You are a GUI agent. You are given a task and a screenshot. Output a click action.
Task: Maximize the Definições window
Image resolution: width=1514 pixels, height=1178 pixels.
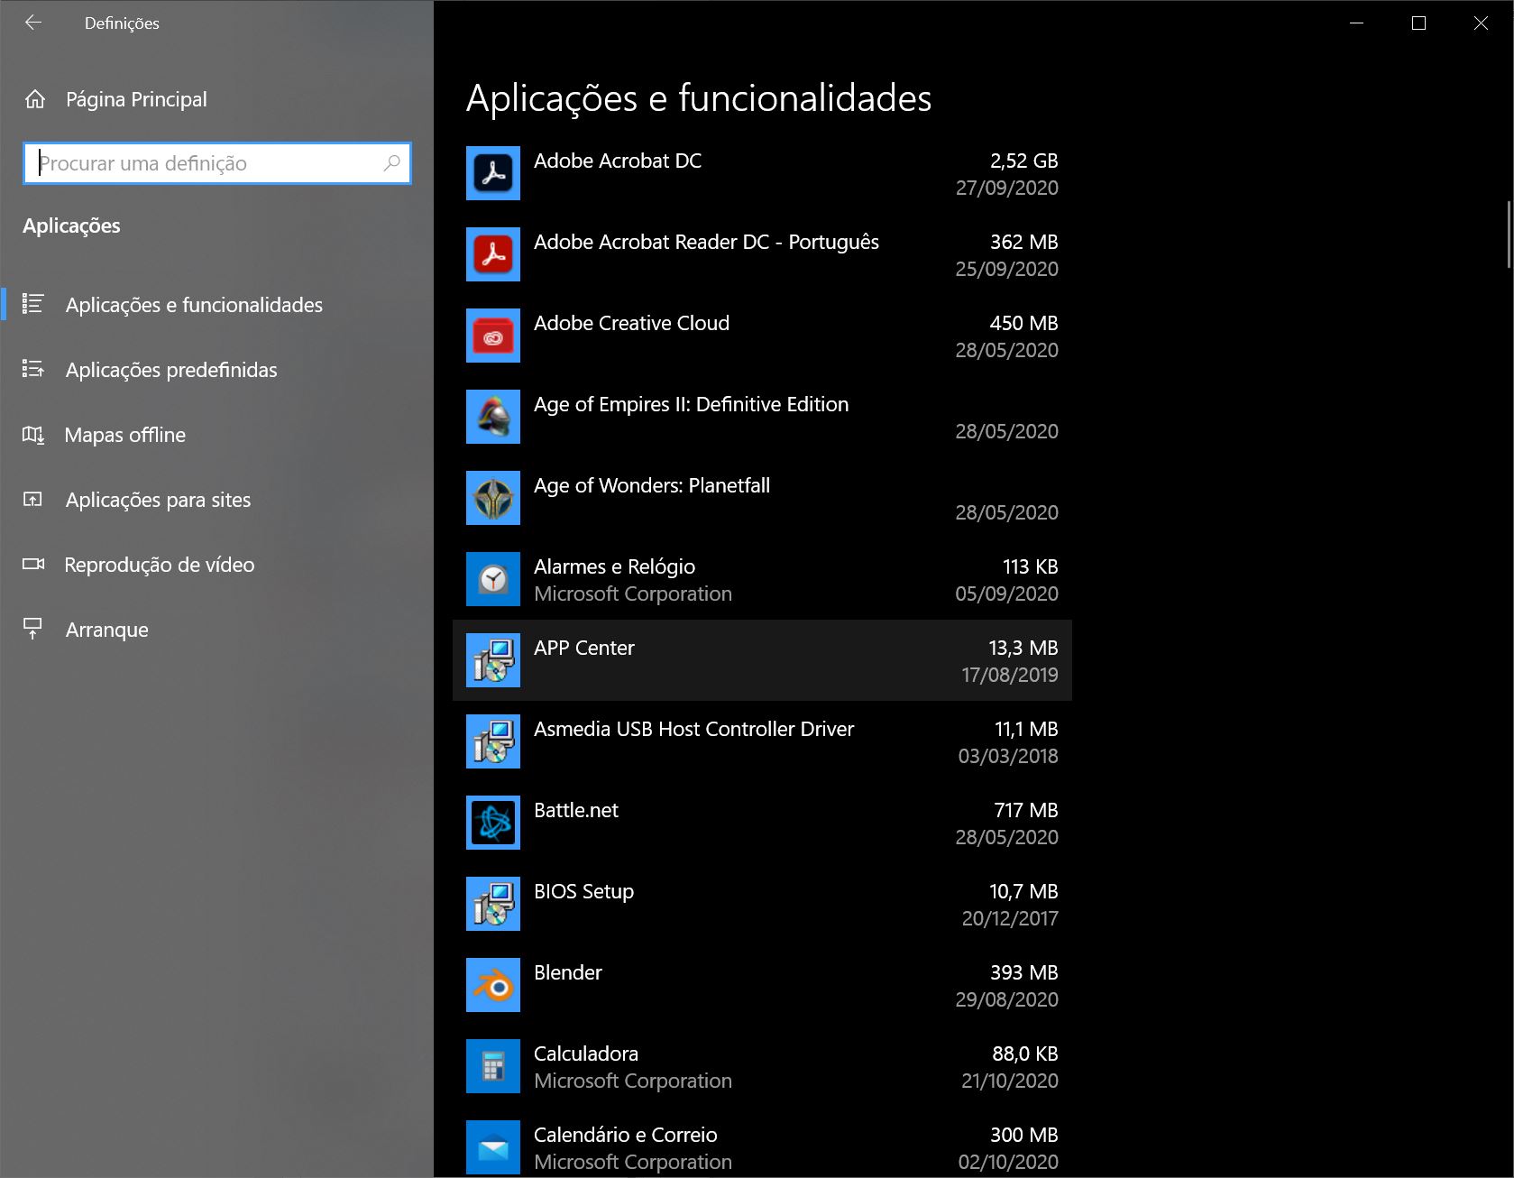[x=1418, y=23]
